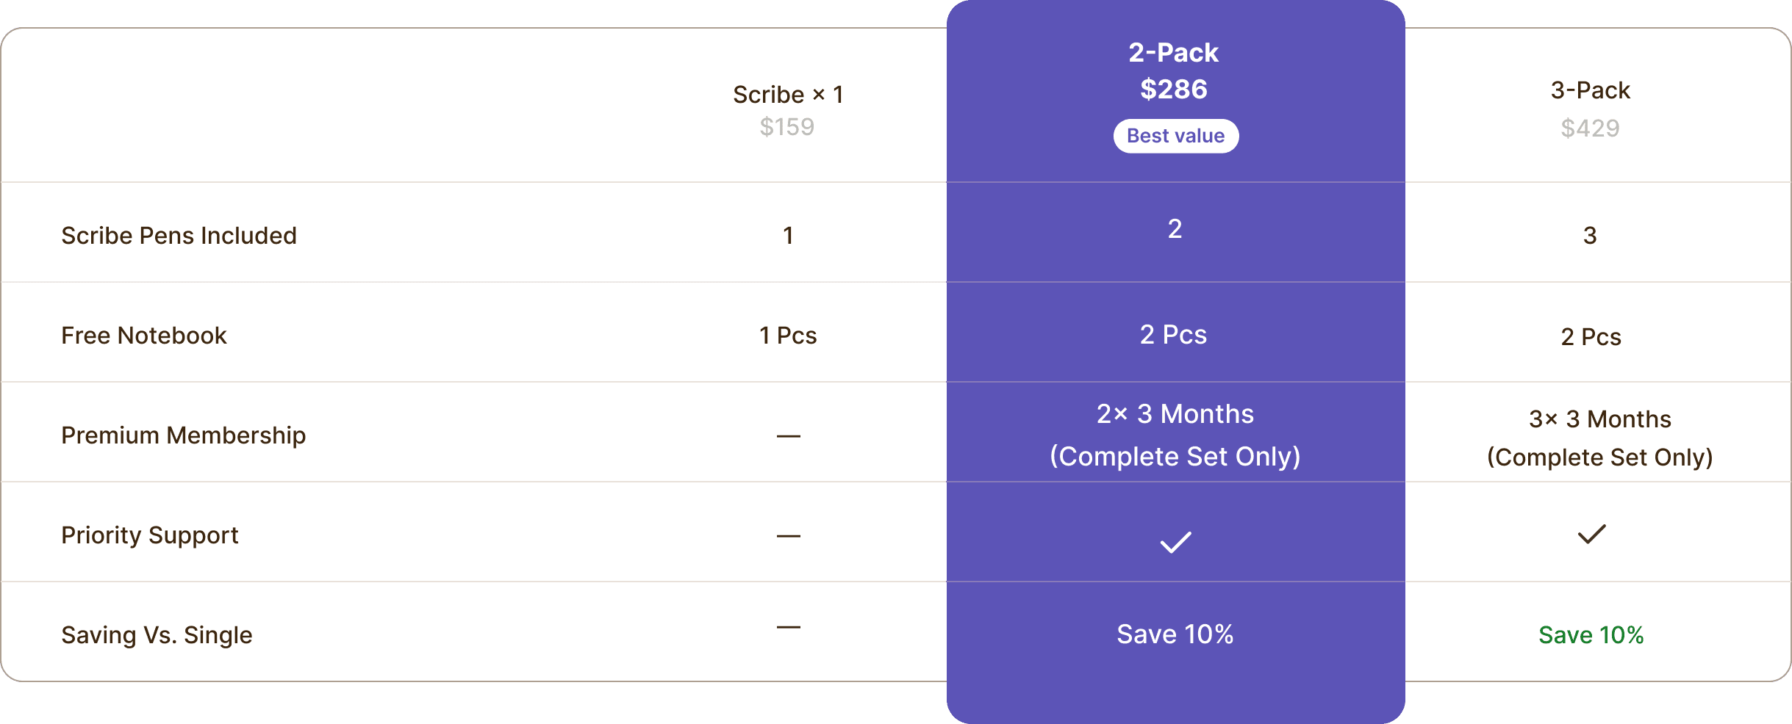Click the 2-Pack Priority Support checkmark

click(x=1175, y=542)
